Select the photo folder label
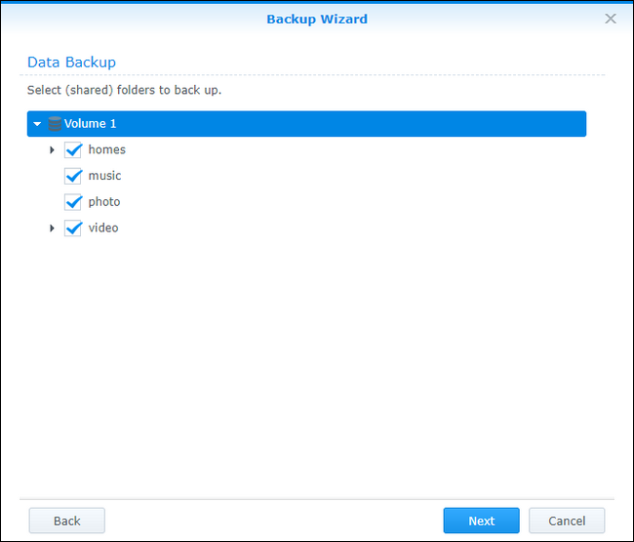Image resolution: width=634 pixels, height=542 pixels. 104,202
